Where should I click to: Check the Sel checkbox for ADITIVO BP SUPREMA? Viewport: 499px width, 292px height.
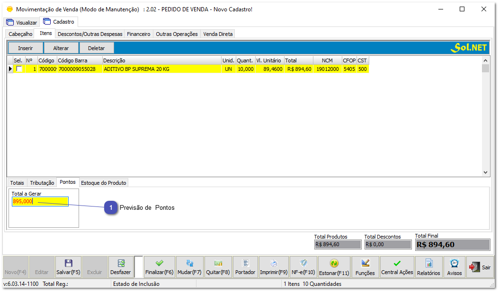(x=18, y=69)
